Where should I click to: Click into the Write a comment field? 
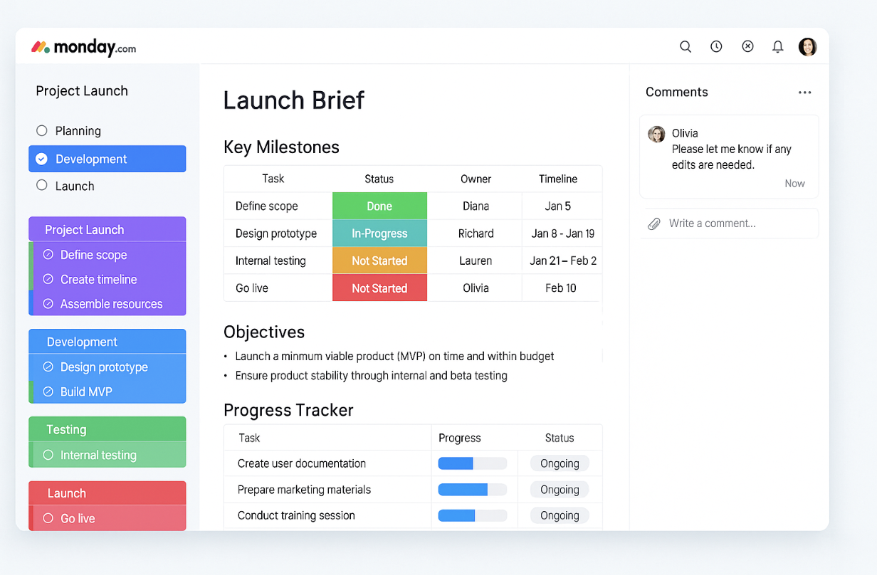729,224
